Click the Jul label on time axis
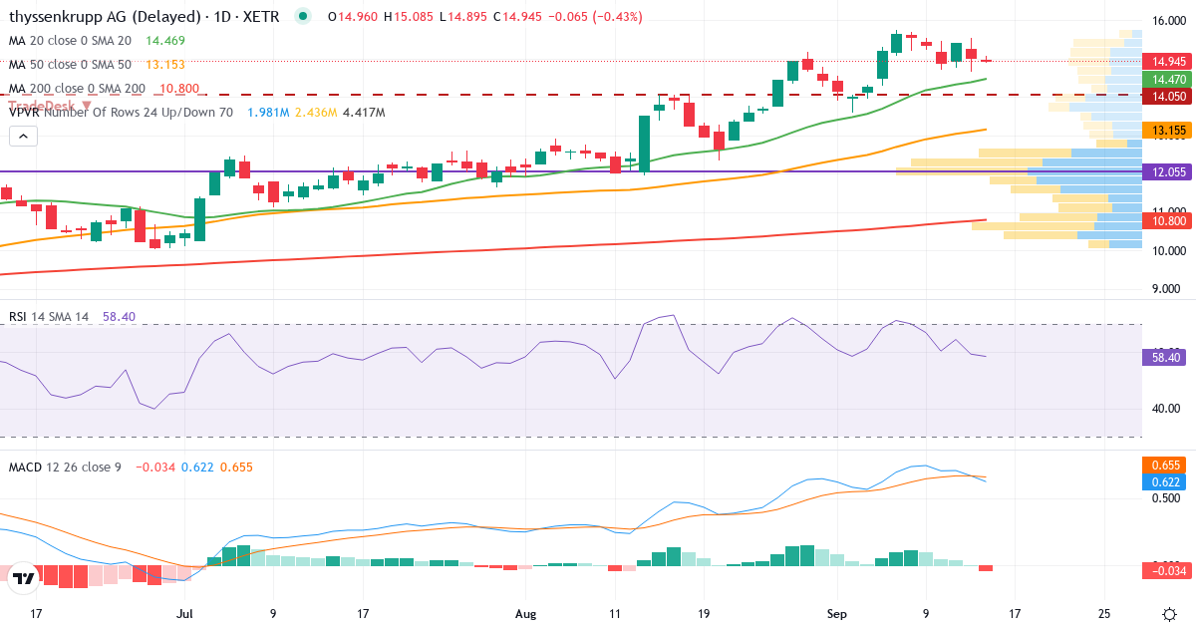Viewport: 1196px width, 628px height. point(186,614)
